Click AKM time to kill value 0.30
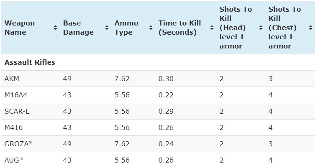 (166, 79)
